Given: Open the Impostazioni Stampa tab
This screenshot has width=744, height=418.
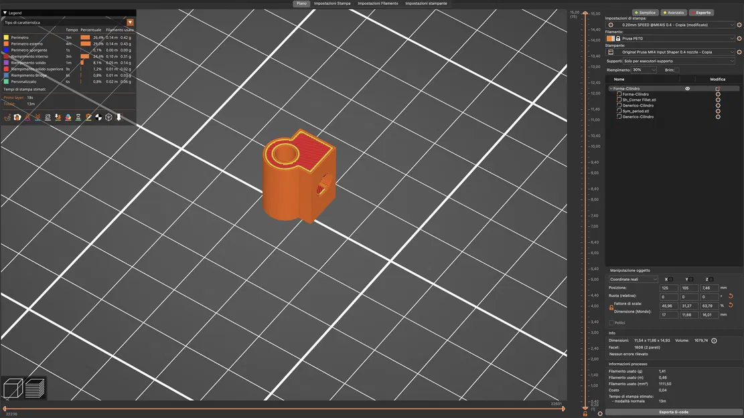Looking at the screenshot, I should (332, 3).
